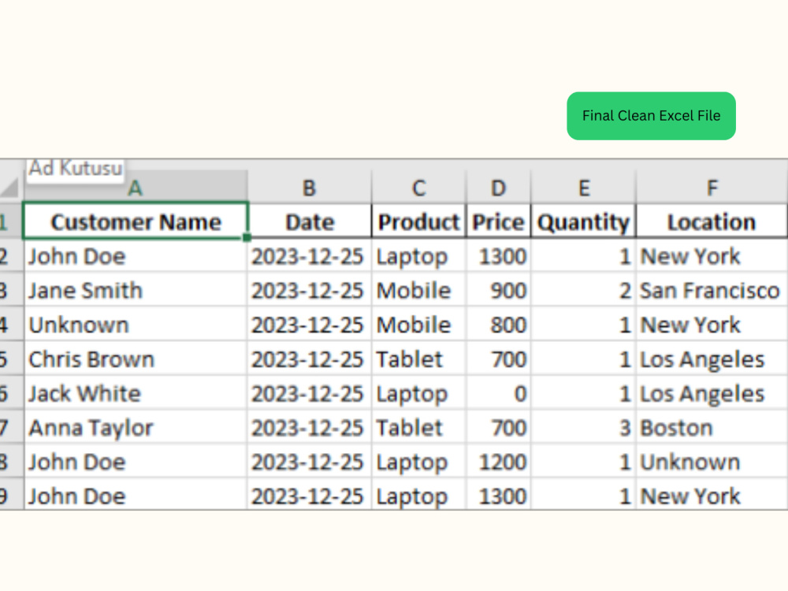Select column E header
The height and width of the screenshot is (591, 788).
[583, 188]
